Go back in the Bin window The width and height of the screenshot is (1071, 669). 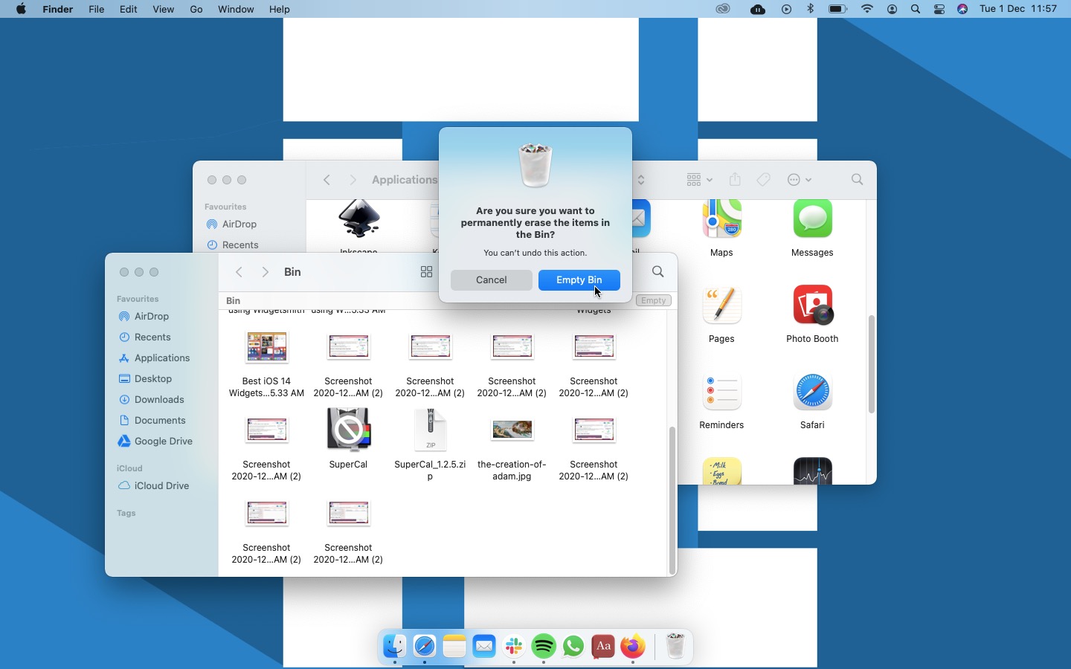point(239,272)
